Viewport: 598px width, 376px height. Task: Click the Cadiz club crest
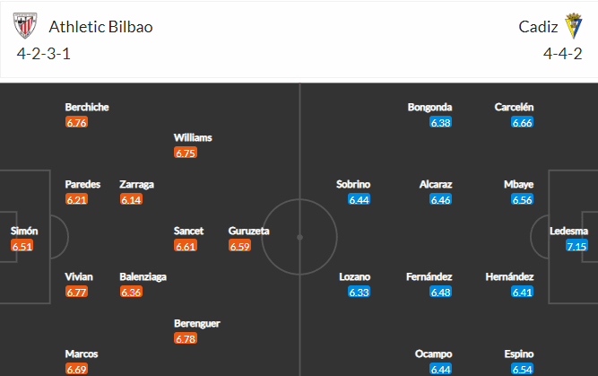573,26
